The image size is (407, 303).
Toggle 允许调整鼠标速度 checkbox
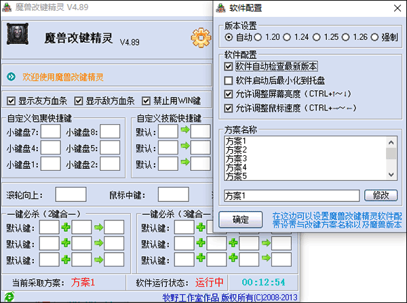[x=229, y=108]
